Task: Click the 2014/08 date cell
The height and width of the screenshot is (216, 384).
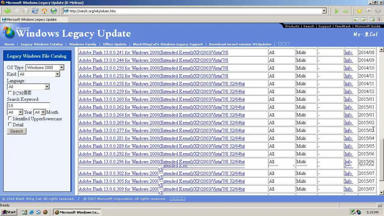Action: coord(366,52)
